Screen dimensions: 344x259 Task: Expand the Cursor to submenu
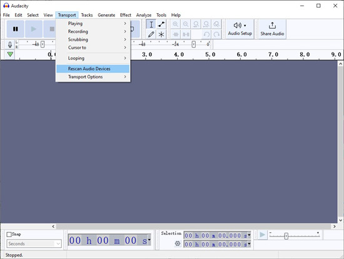(93, 48)
